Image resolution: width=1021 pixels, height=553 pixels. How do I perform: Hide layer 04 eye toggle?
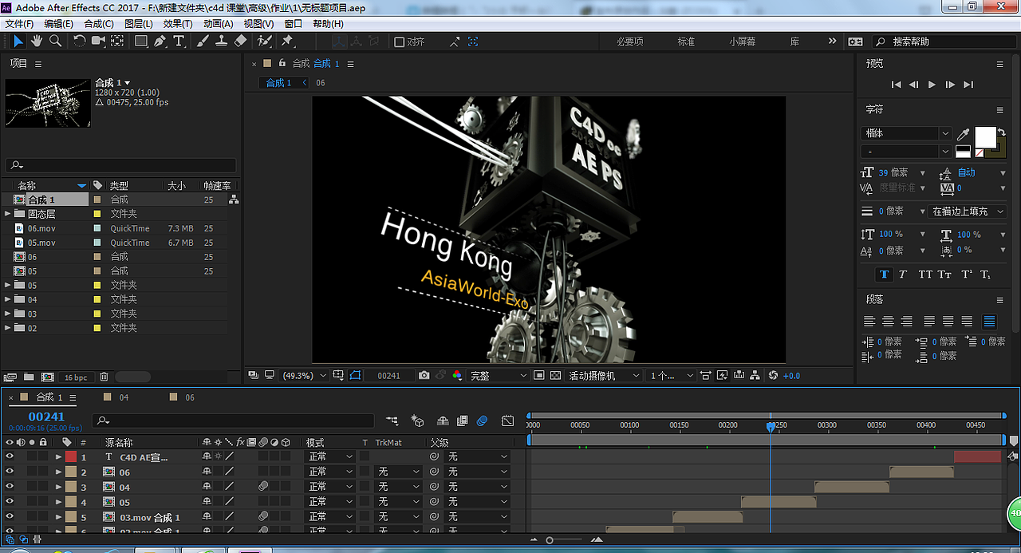tap(10, 487)
